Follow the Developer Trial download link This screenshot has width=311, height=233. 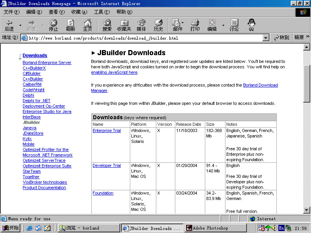pyautogui.click(x=107, y=165)
